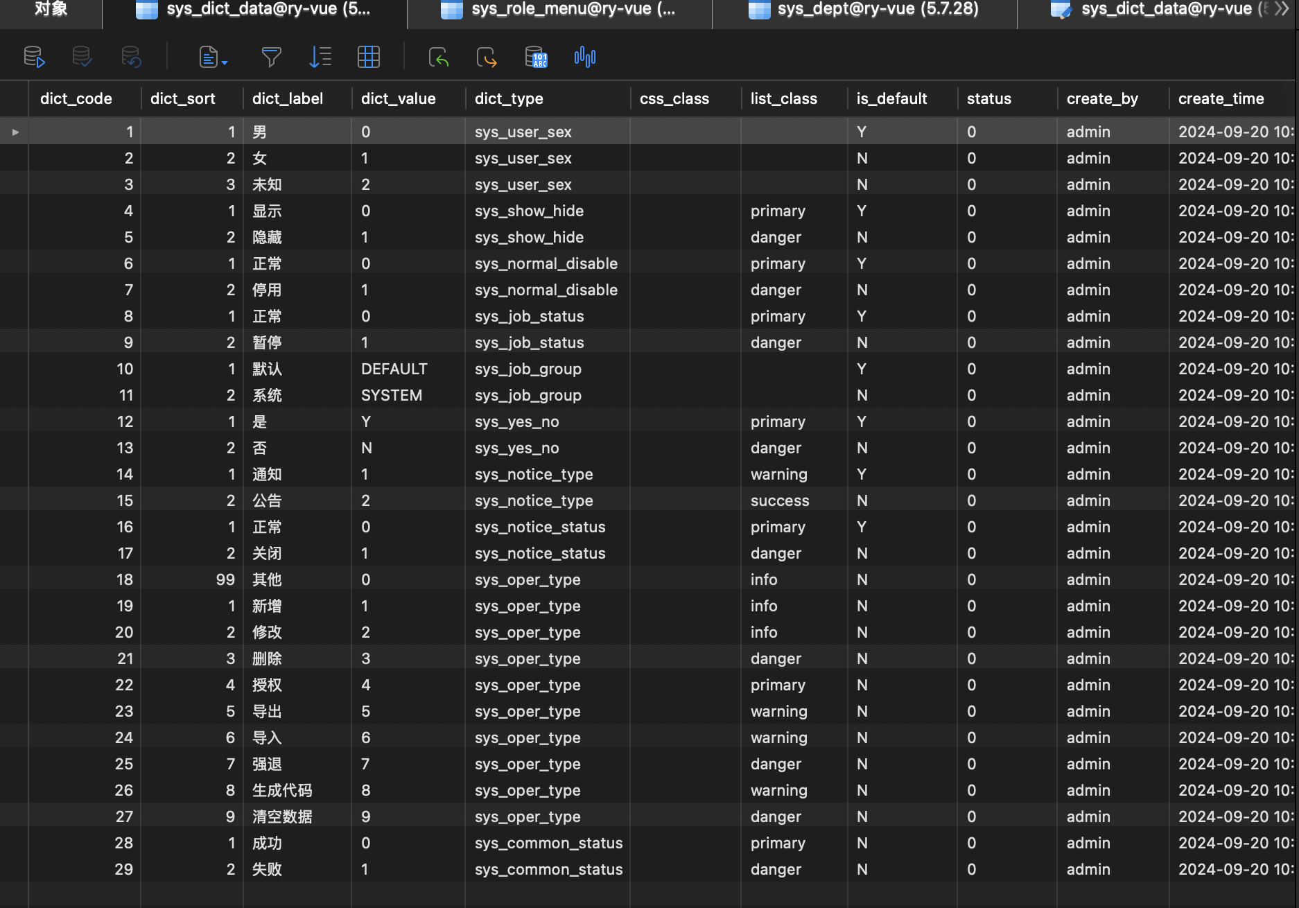Open the filter funnel tool

click(271, 57)
